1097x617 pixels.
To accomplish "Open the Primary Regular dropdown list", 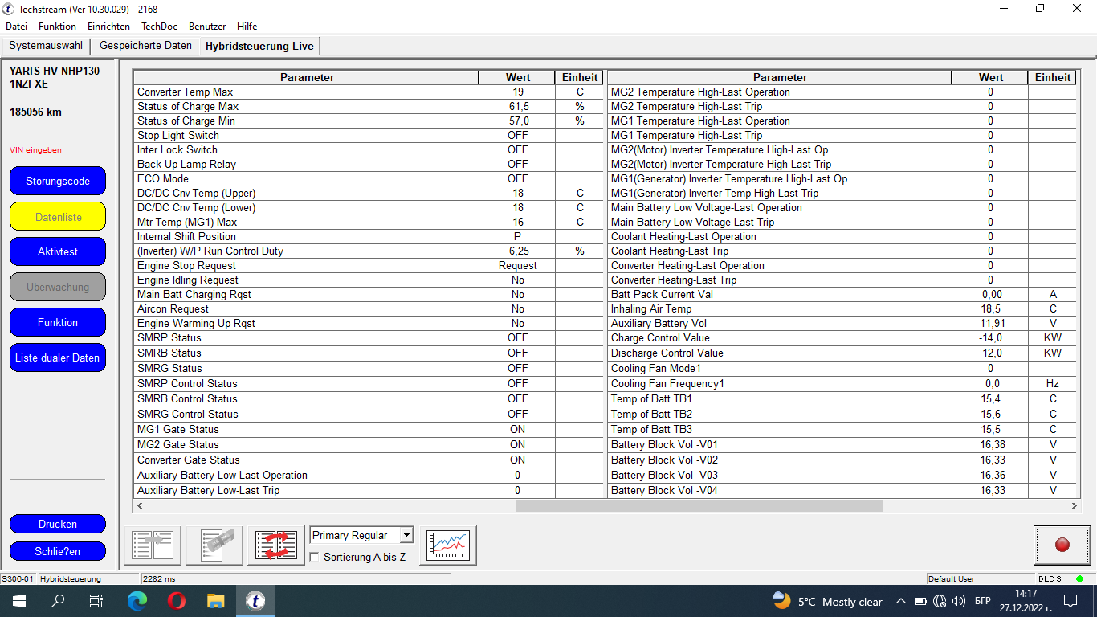I will (x=406, y=535).
